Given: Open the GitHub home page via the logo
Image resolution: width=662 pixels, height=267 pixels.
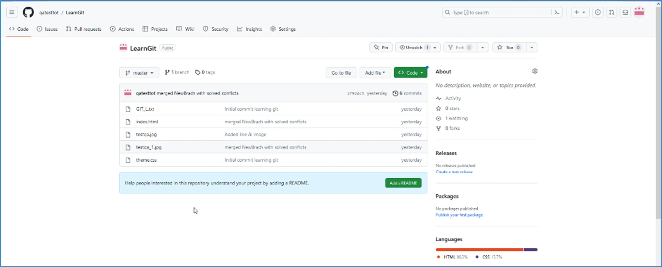Looking at the screenshot, I should click(x=28, y=12).
